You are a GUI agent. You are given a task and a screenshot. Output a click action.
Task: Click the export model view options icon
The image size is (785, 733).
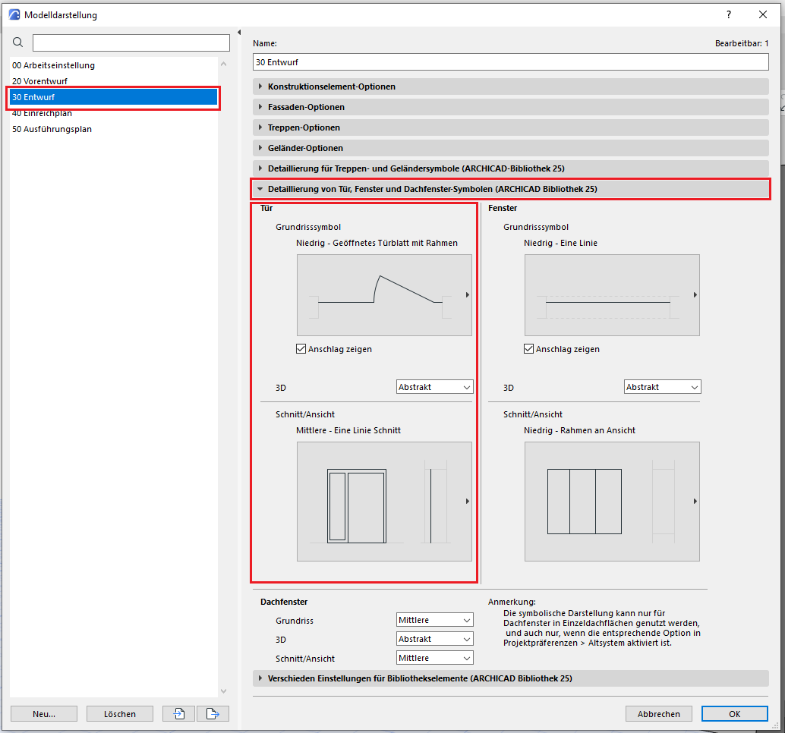point(213,713)
